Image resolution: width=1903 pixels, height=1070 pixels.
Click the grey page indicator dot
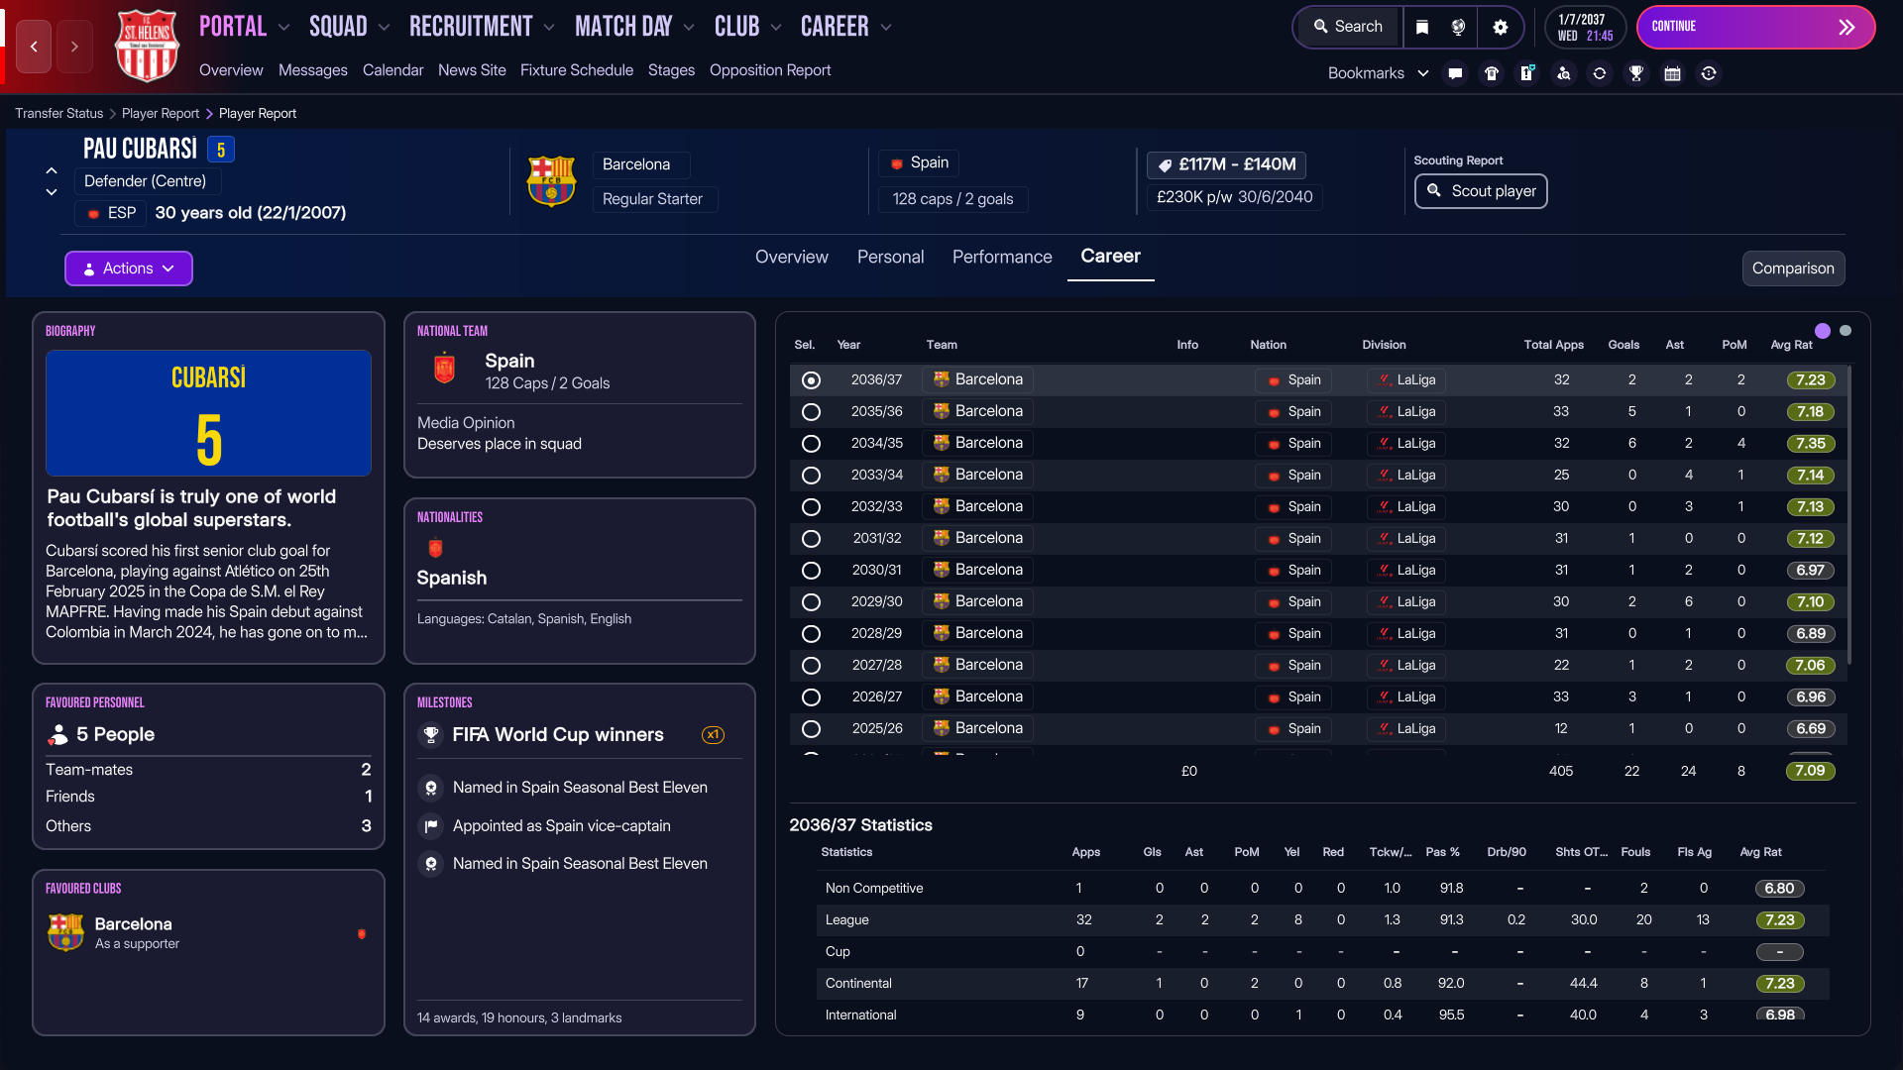tap(1846, 331)
